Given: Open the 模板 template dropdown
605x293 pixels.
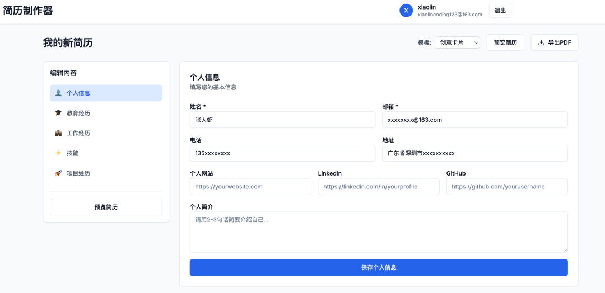Looking at the screenshot, I should 457,42.
